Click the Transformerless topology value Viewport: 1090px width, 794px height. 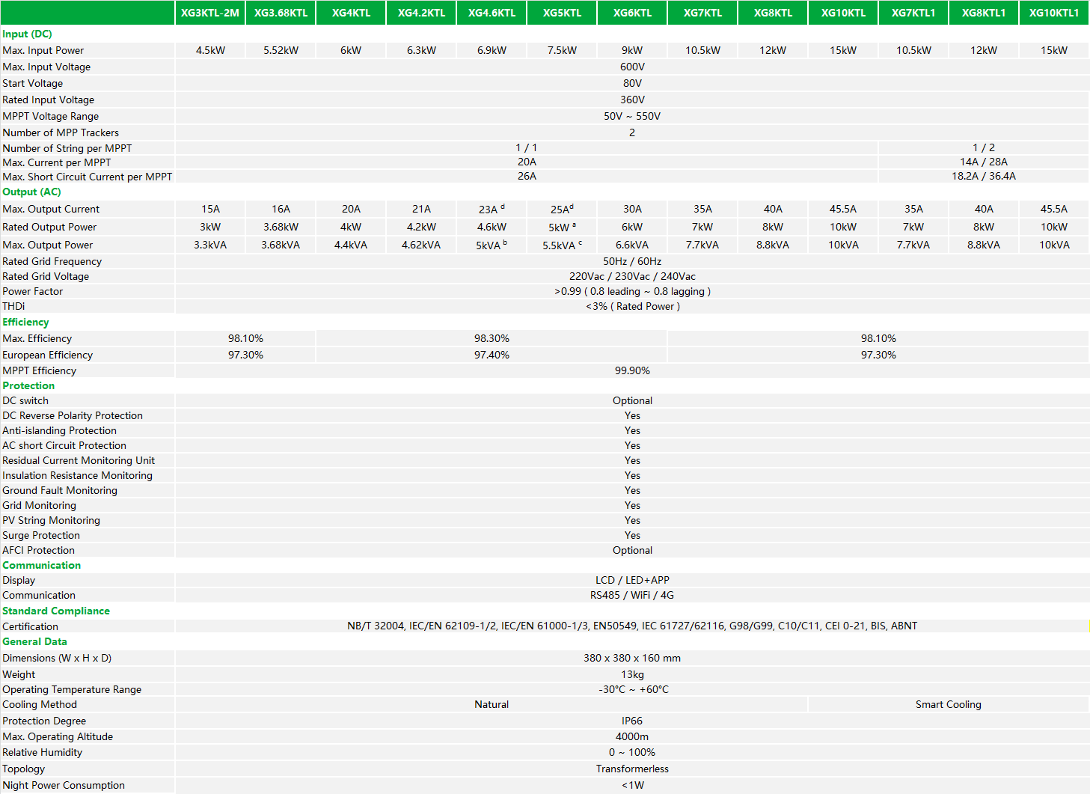click(632, 769)
